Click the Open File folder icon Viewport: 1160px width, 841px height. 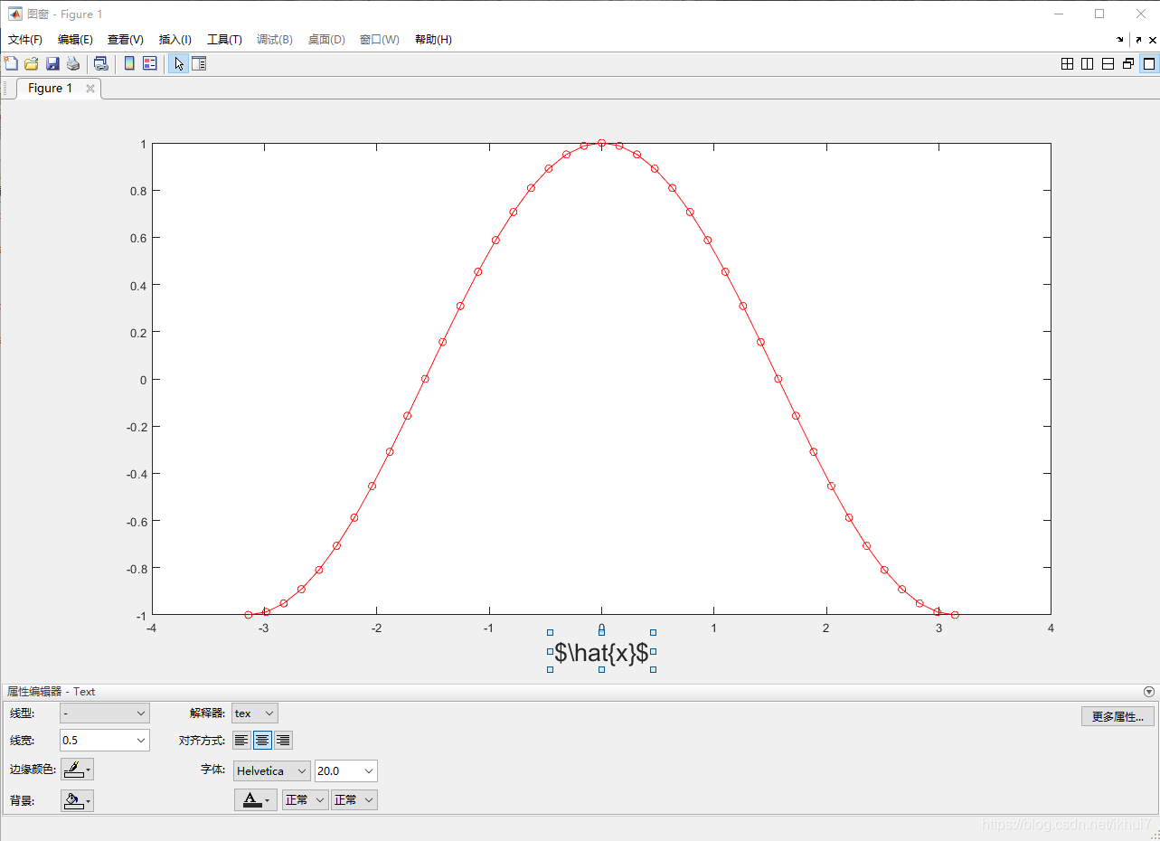pos(32,63)
